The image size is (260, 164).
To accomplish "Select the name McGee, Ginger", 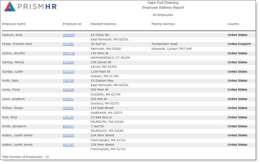I will tap(13, 108).
